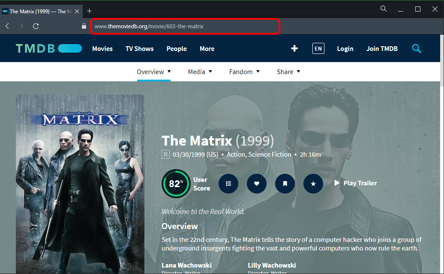The height and width of the screenshot is (274, 444).
Task: Open Lilly Wachowski's profile link
Action: (x=272, y=265)
